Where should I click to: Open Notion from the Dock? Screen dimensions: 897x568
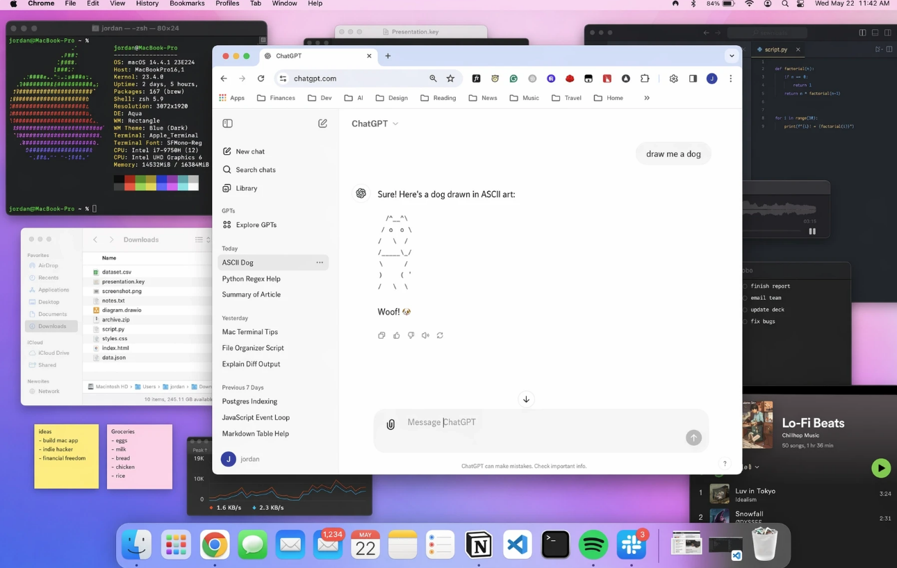point(479,545)
